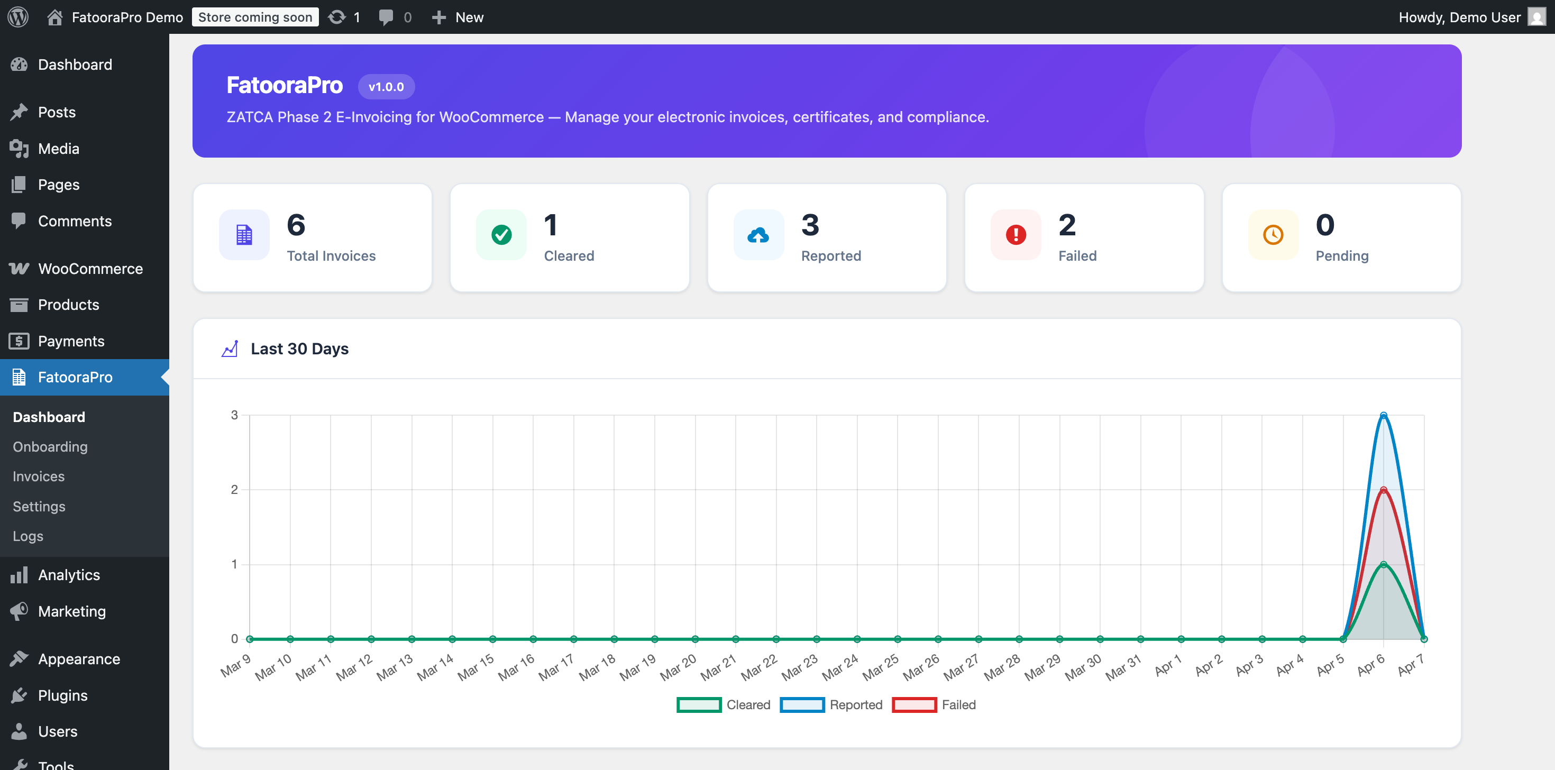Click the v1.0.0 version badge
The width and height of the screenshot is (1555, 770).
pos(386,87)
